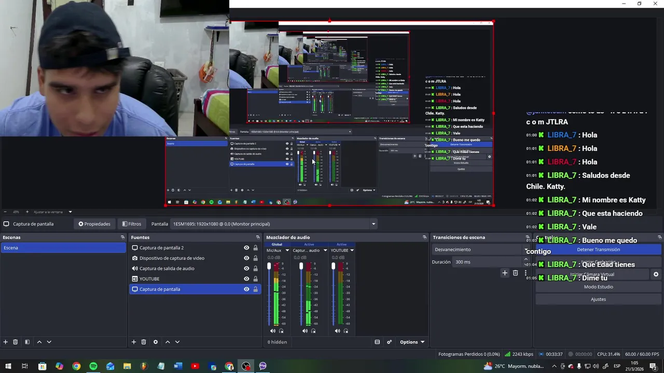
Task: Lock the Captura de pantalla 2 source
Action: pos(255,248)
